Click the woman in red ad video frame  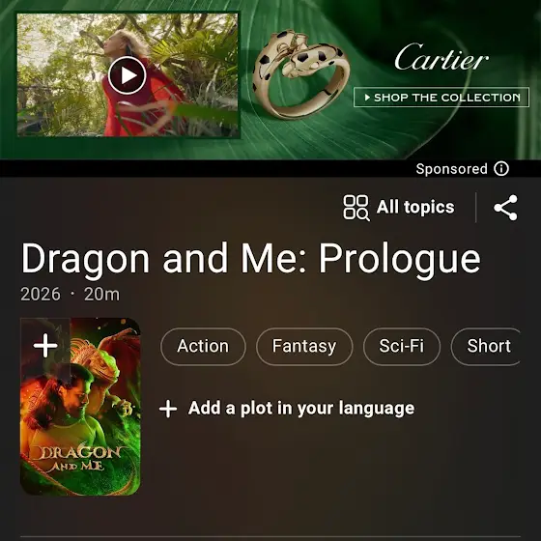coord(128,75)
